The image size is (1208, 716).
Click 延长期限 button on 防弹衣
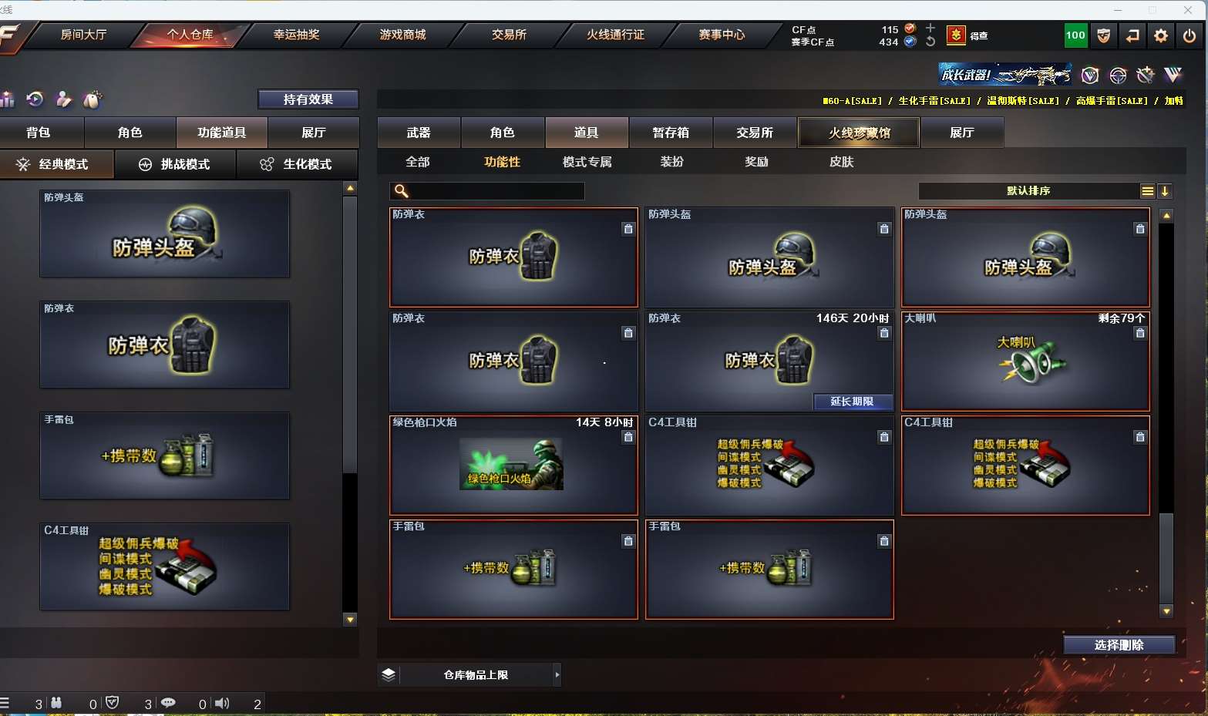[x=853, y=402]
